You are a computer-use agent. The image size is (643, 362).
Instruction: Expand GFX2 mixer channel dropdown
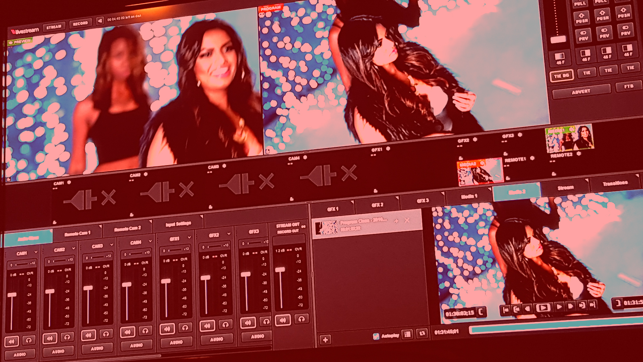[229, 234]
